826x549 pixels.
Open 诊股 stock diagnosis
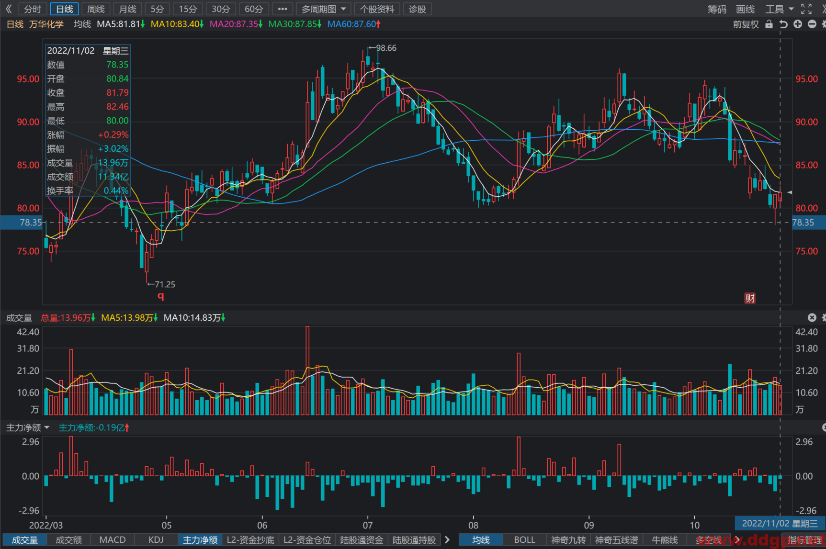pyautogui.click(x=418, y=9)
